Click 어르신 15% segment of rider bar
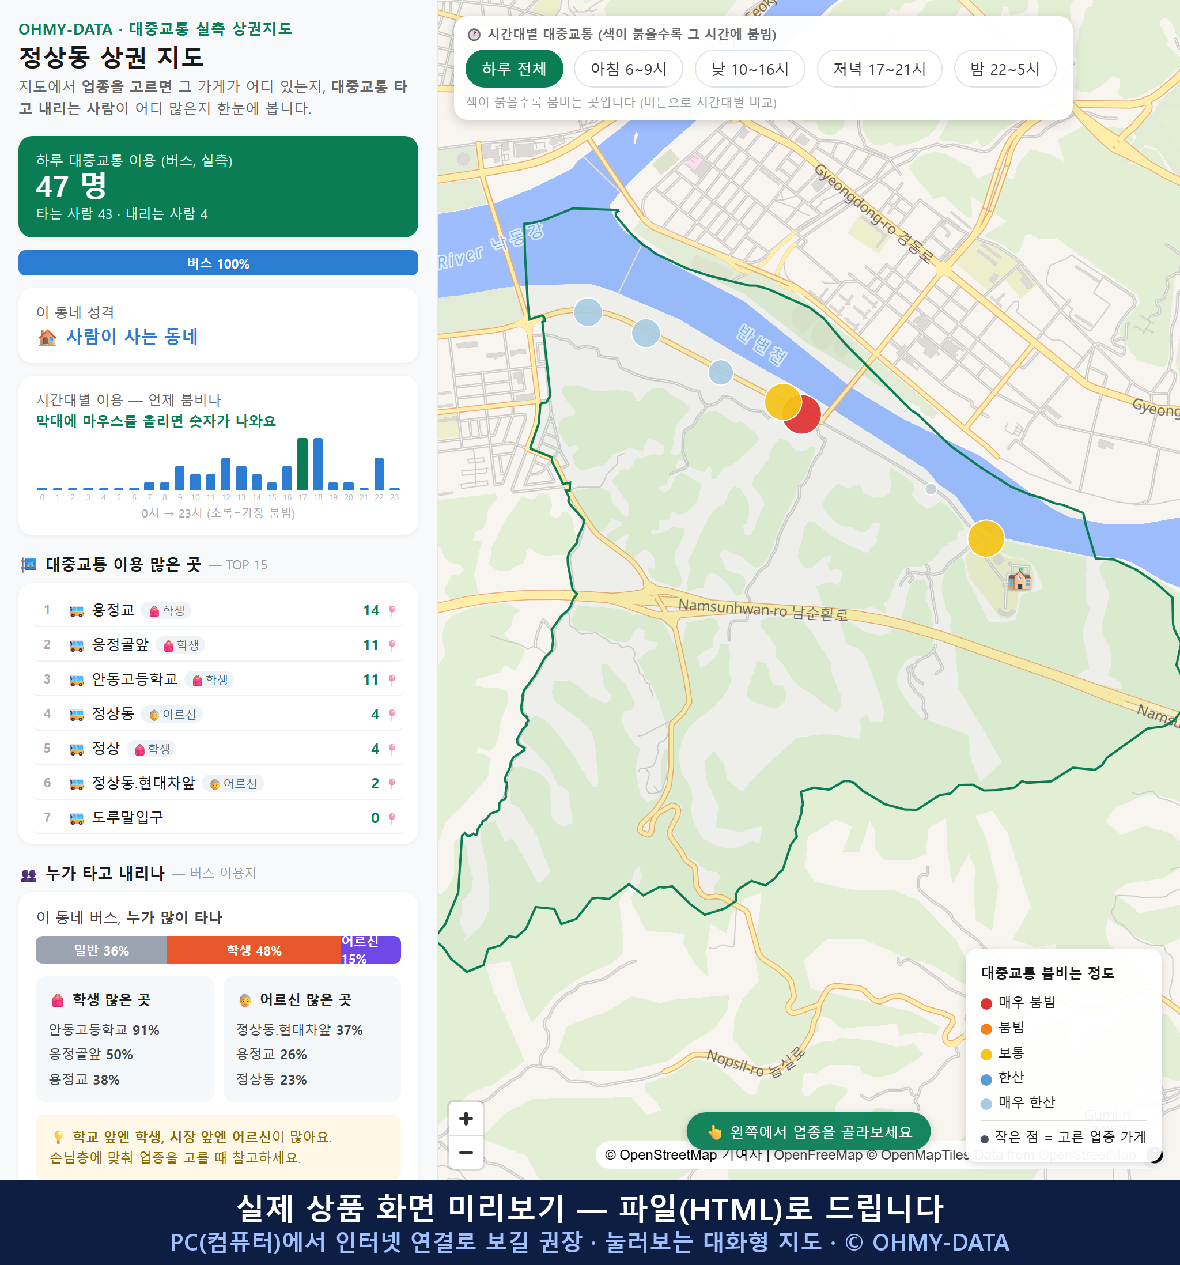 (x=371, y=950)
